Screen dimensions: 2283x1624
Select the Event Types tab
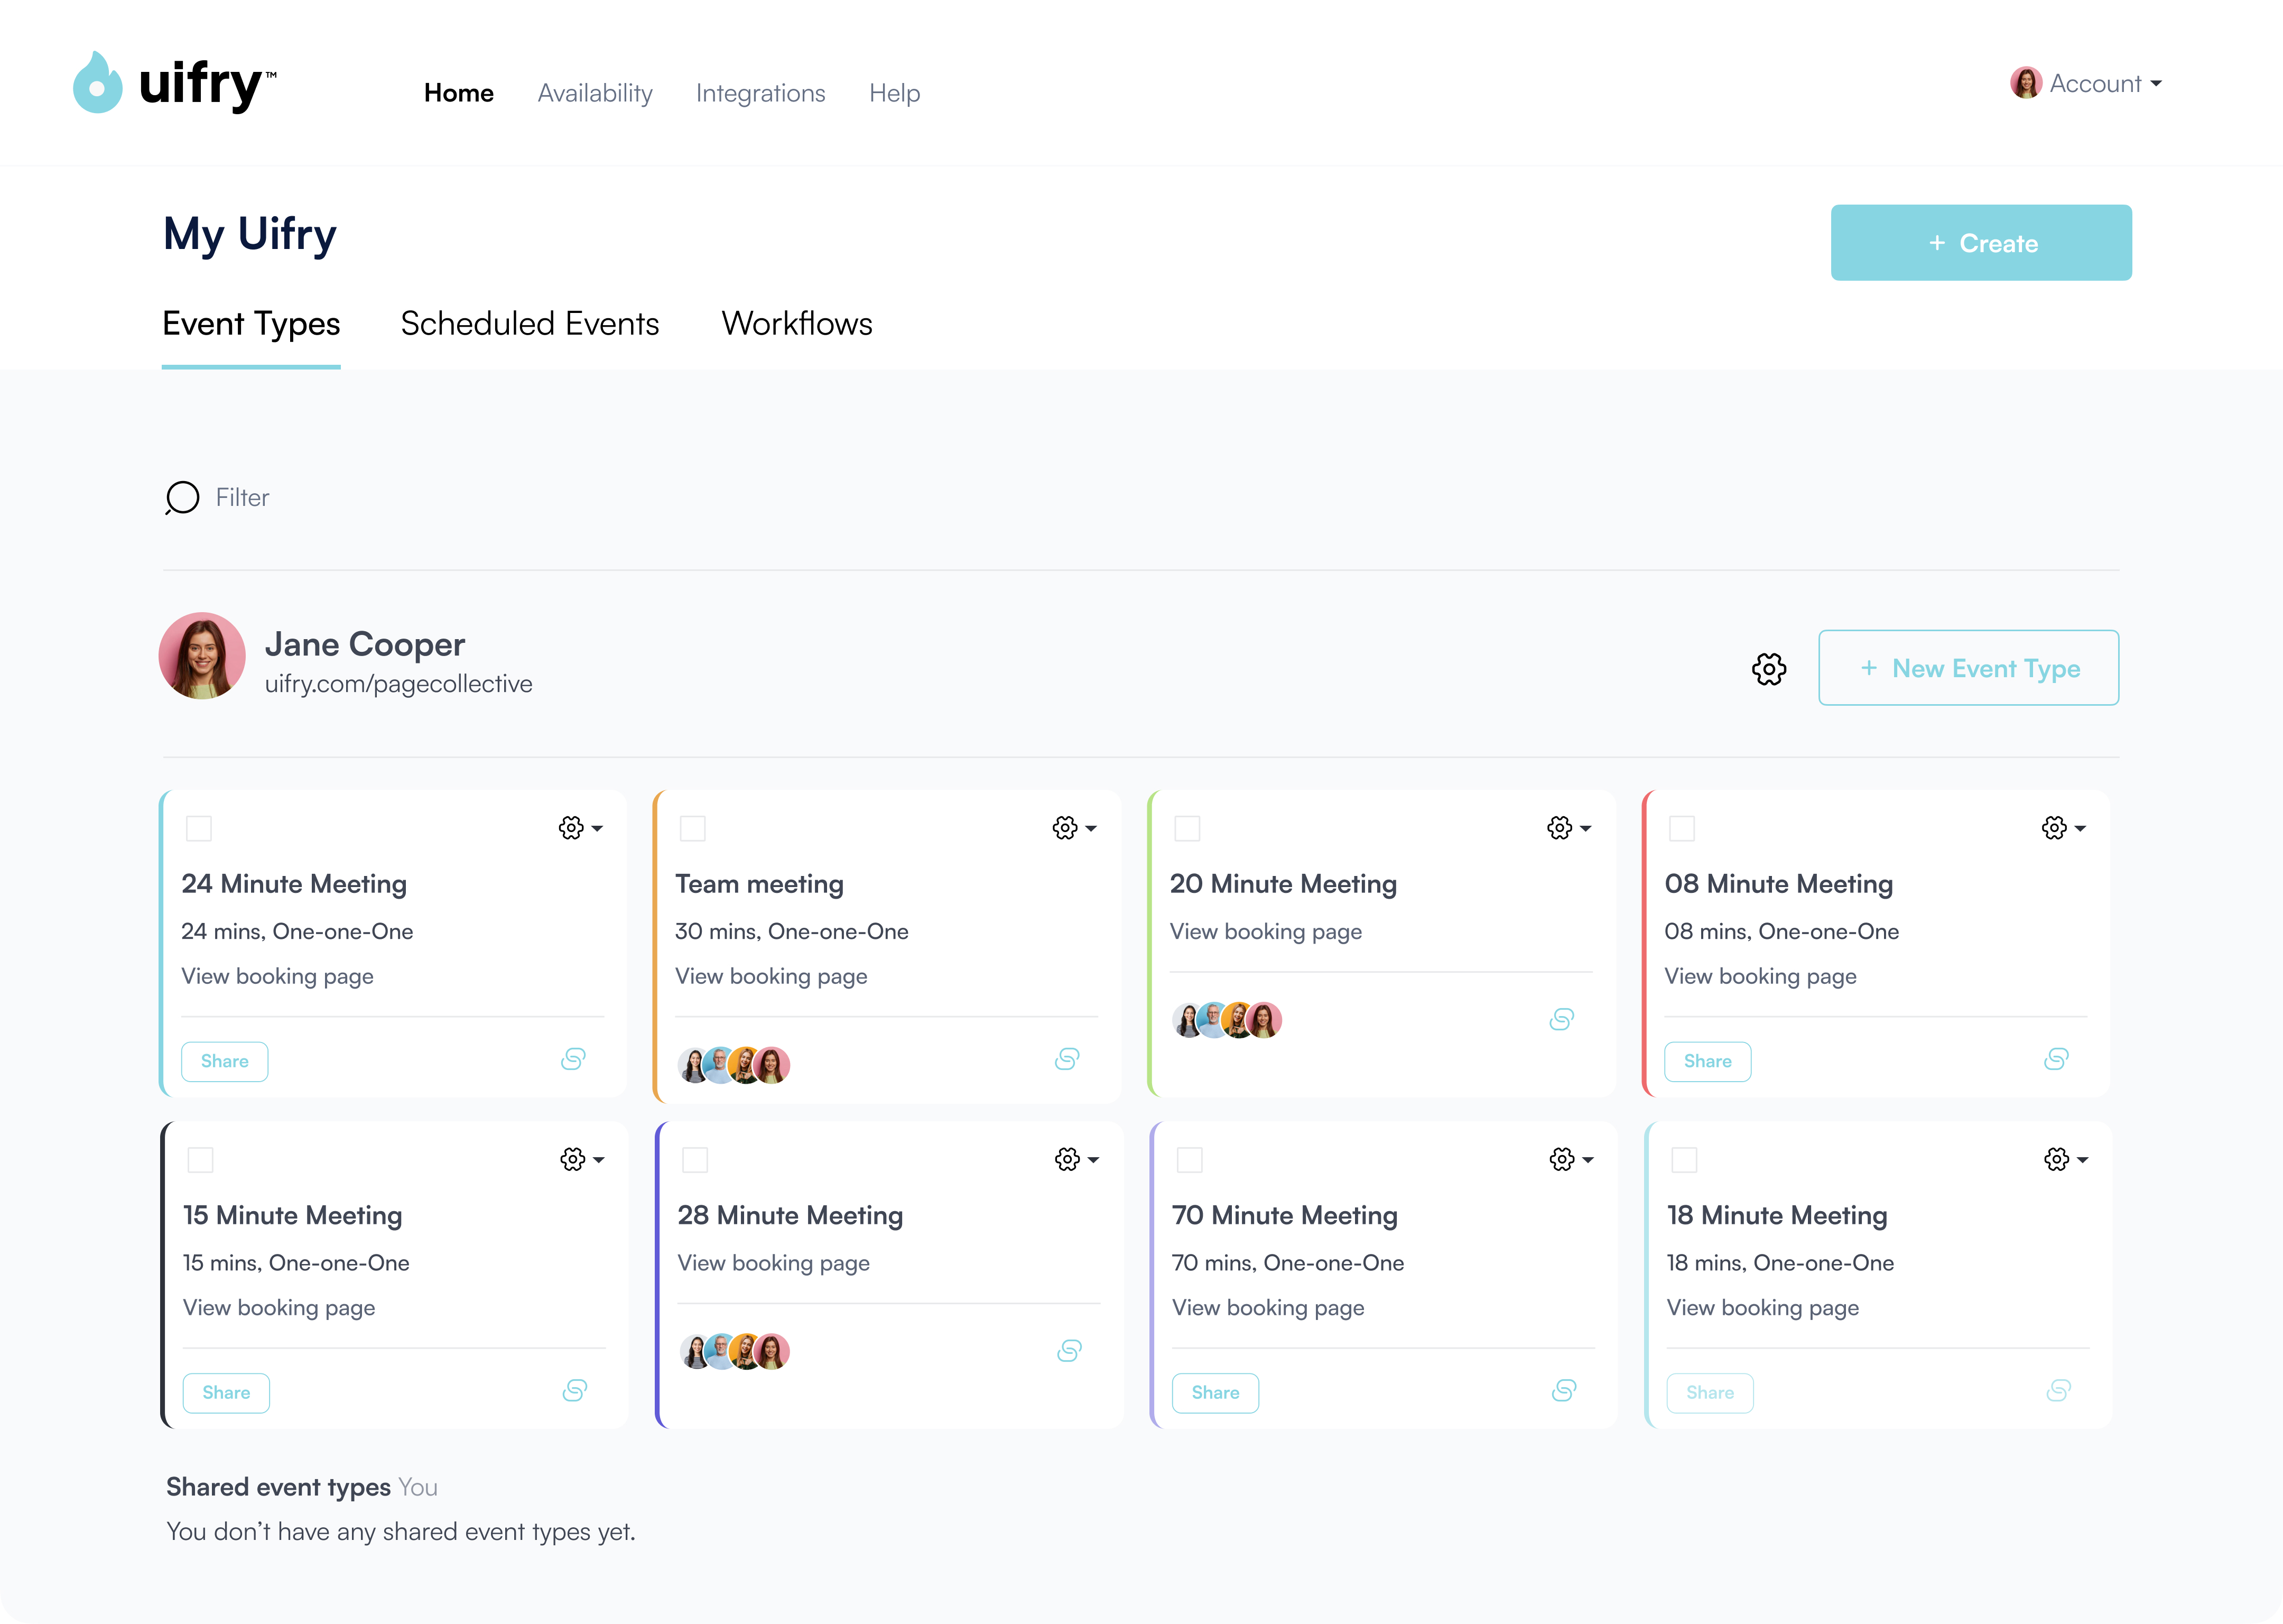(x=251, y=325)
